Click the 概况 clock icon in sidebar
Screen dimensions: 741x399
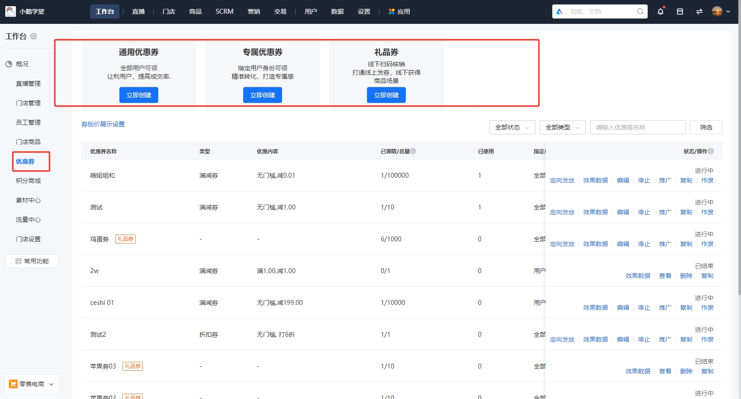coord(9,64)
